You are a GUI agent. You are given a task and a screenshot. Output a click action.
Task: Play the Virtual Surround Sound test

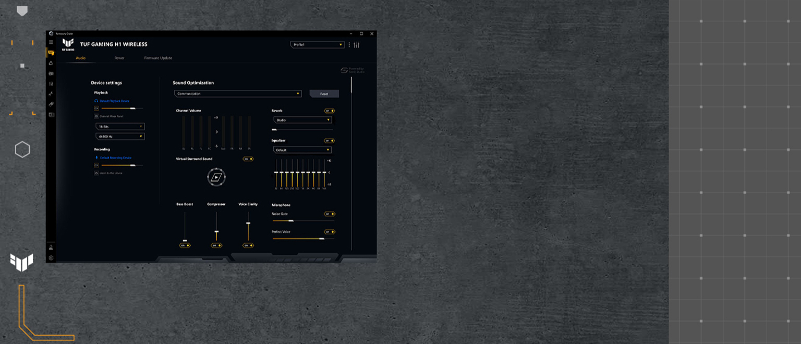[x=216, y=177]
